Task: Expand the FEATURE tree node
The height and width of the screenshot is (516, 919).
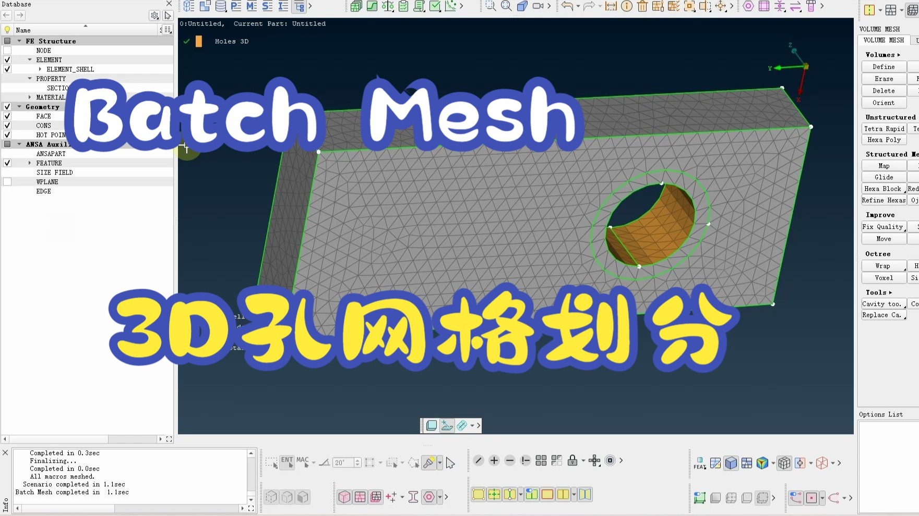Action: [x=30, y=163]
